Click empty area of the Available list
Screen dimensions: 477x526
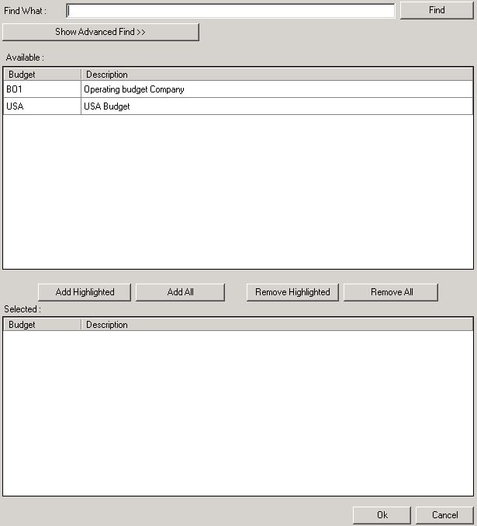tap(237, 194)
